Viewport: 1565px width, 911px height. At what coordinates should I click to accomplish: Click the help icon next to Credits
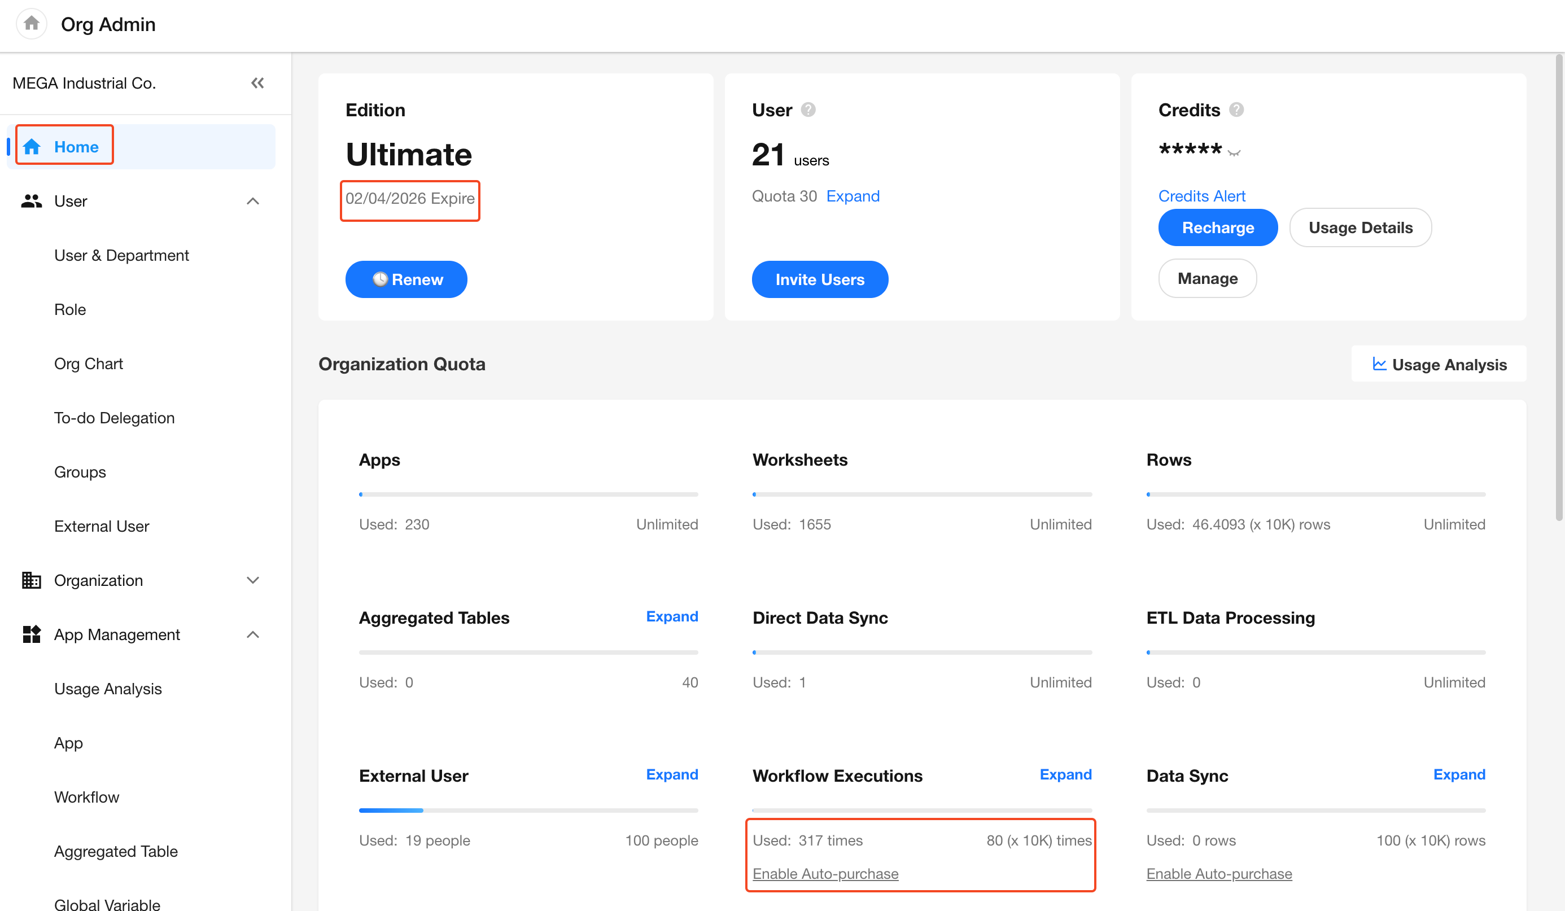1236,110
